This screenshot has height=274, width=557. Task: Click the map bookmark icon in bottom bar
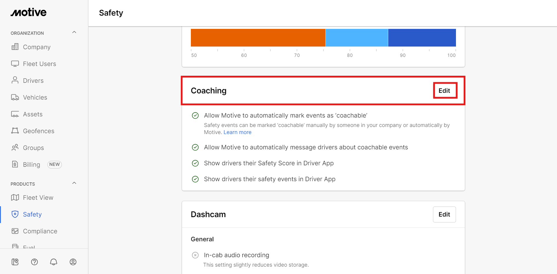click(x=15, y=262)
